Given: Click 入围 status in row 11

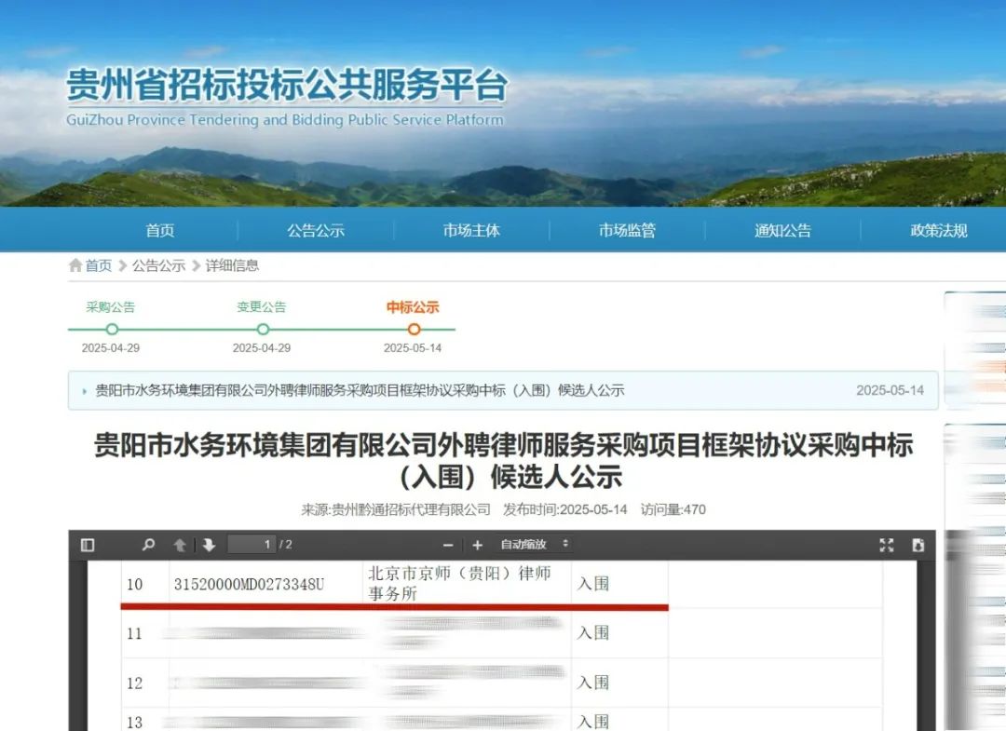Looking at the screenshot, I should 593,633.
